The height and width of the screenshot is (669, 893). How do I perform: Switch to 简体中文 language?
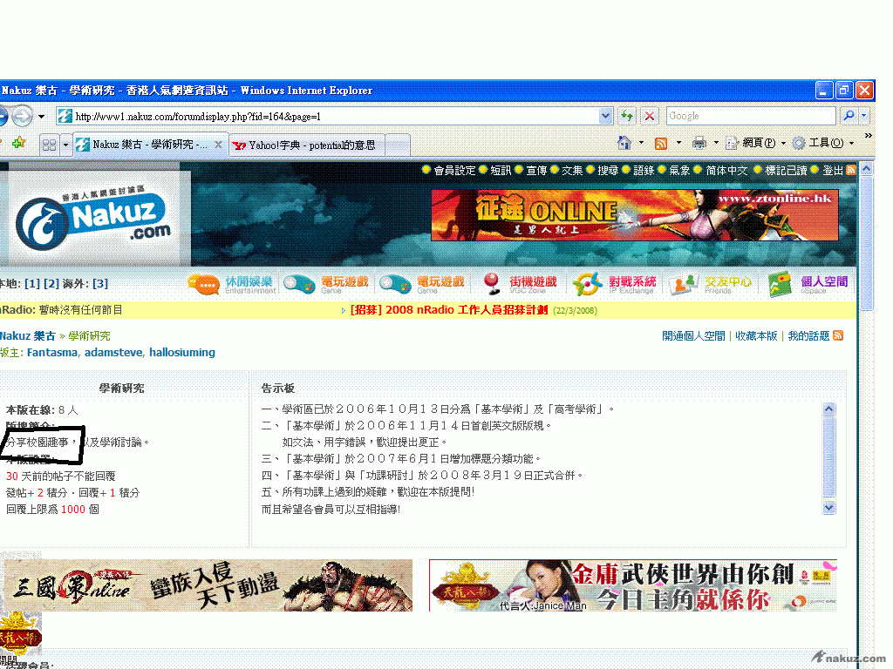coord(726,170)
